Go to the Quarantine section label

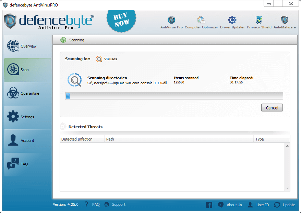click(30, 93)
